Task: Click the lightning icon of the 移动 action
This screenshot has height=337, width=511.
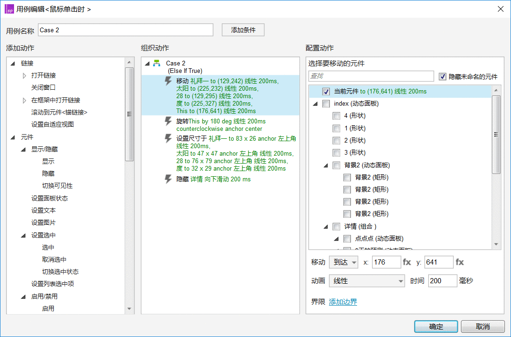Action: pos(168,81)
